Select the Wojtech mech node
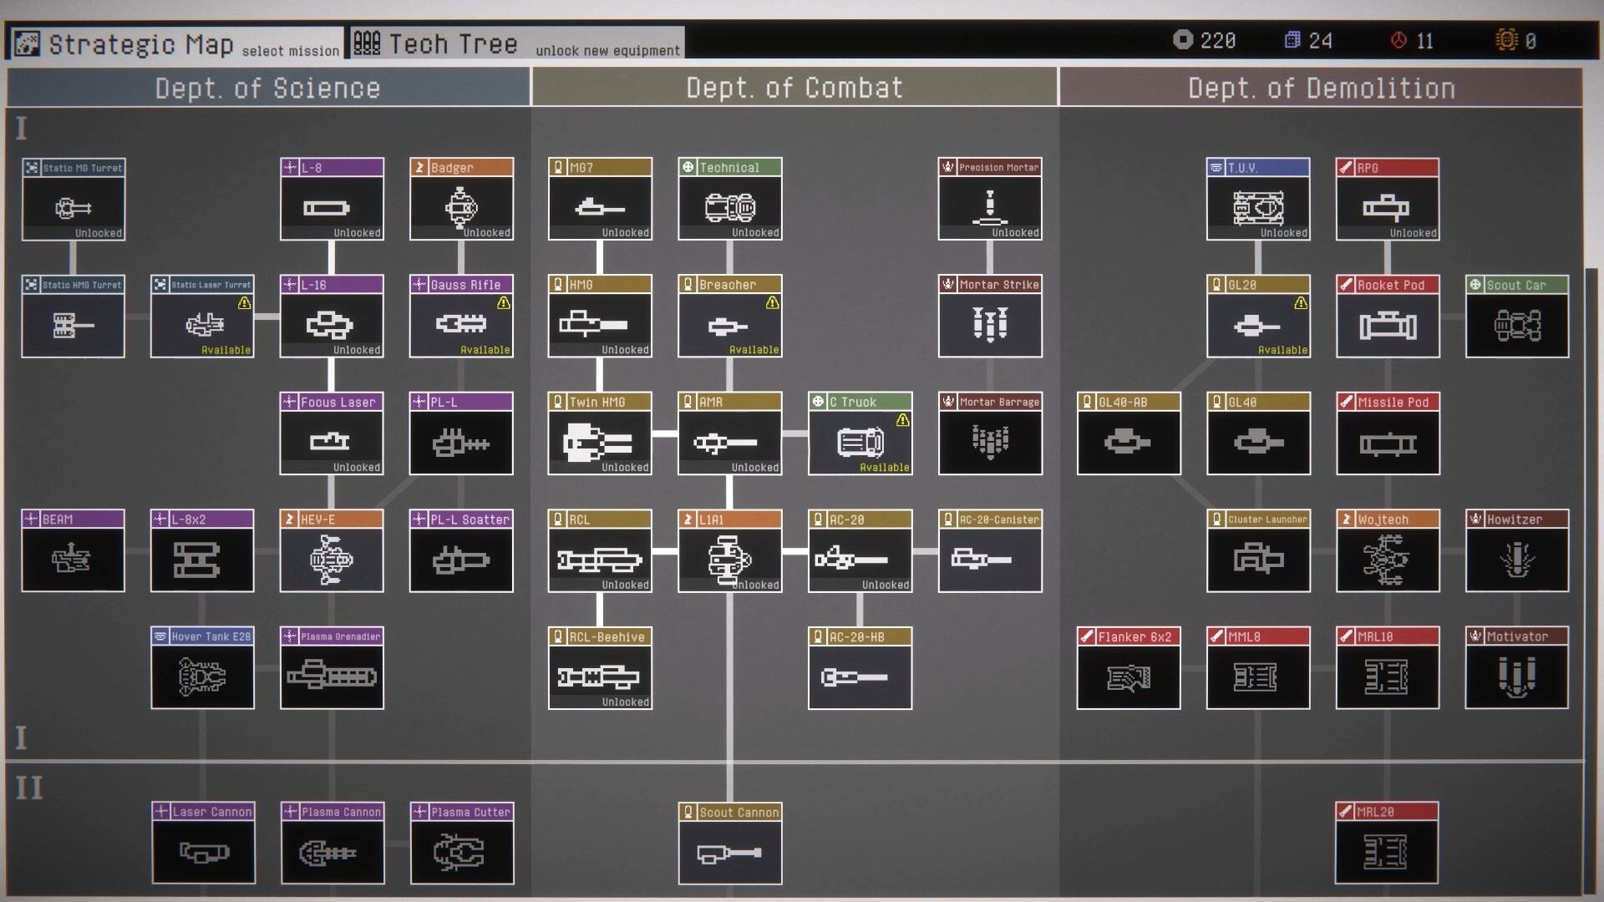This screenshot has width=1604, height=902. [1387, 560]
